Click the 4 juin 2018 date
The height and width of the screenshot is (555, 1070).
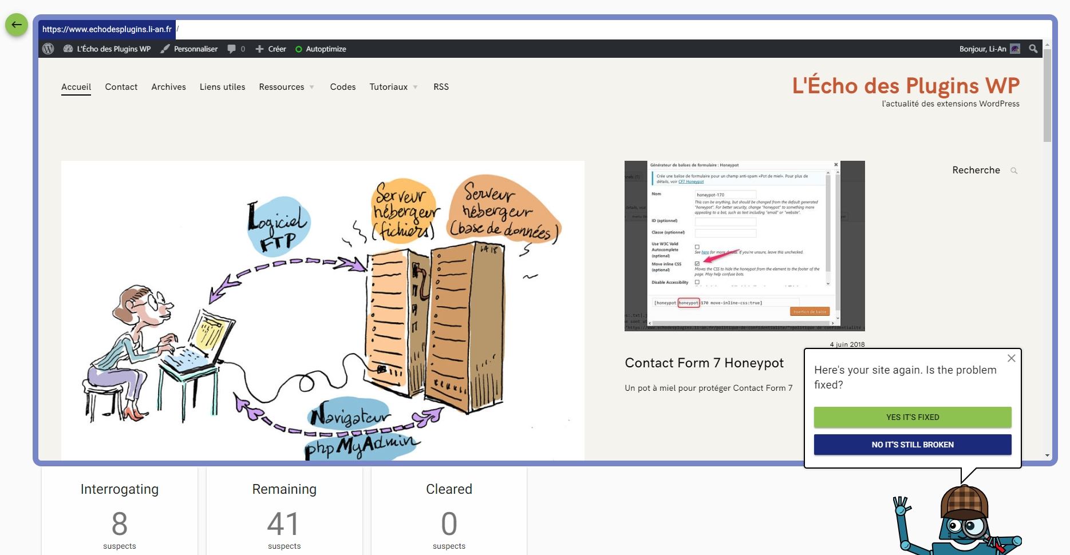tap(847, 344)
